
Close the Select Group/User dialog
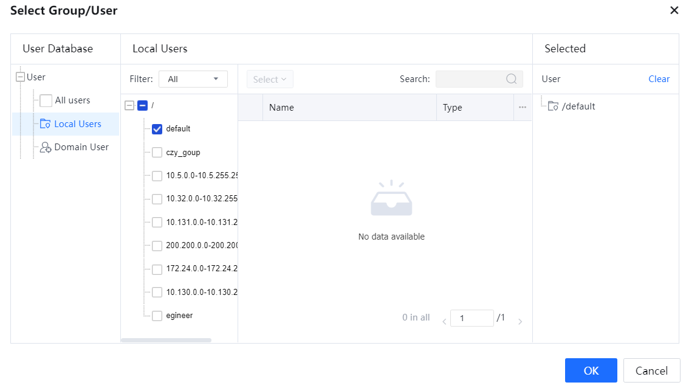674,10
